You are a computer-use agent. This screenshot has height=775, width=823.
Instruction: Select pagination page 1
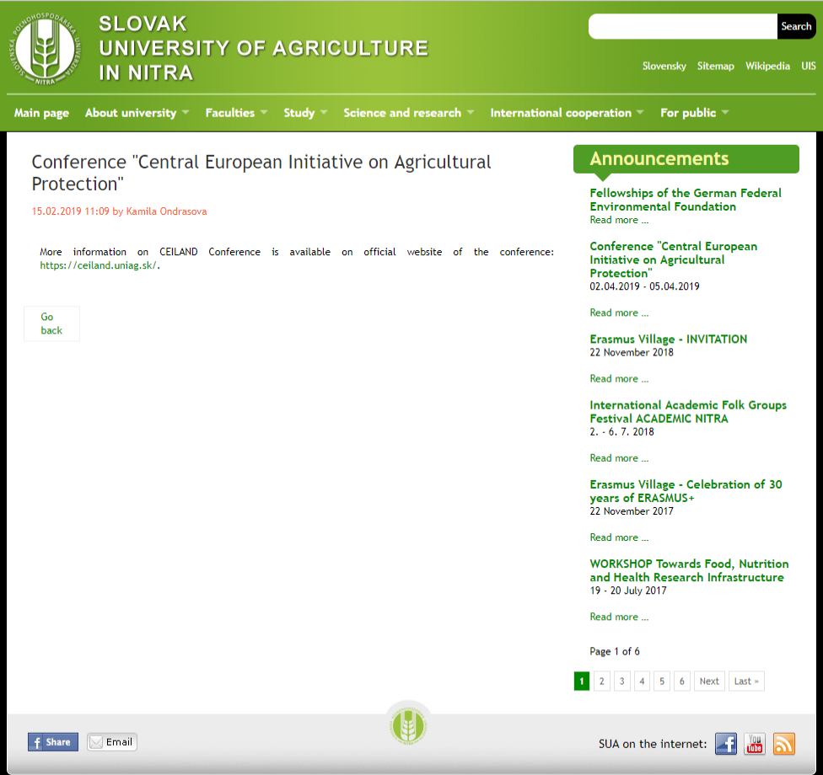tap(582, 681)
